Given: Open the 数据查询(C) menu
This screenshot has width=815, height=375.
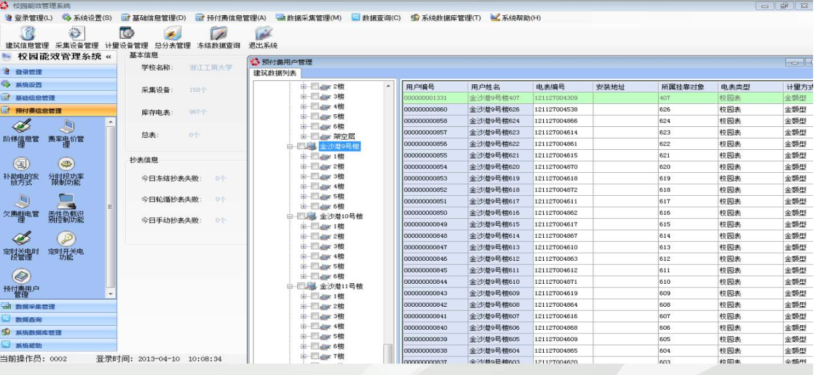Looking at the screenshot, I should (x=376, y=18).
